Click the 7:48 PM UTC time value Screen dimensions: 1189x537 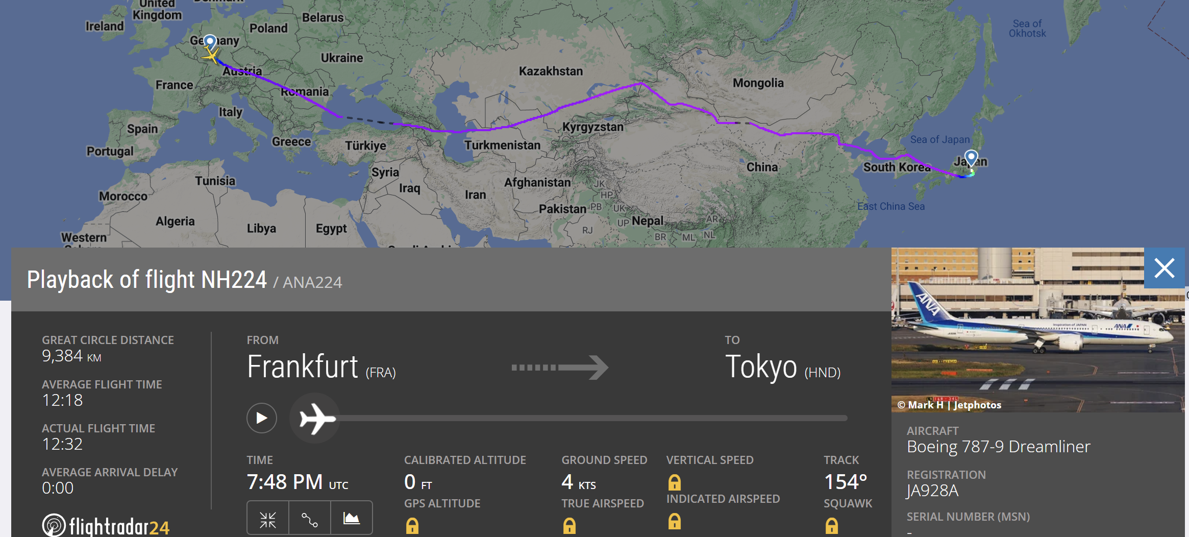[x=298, y=482]
